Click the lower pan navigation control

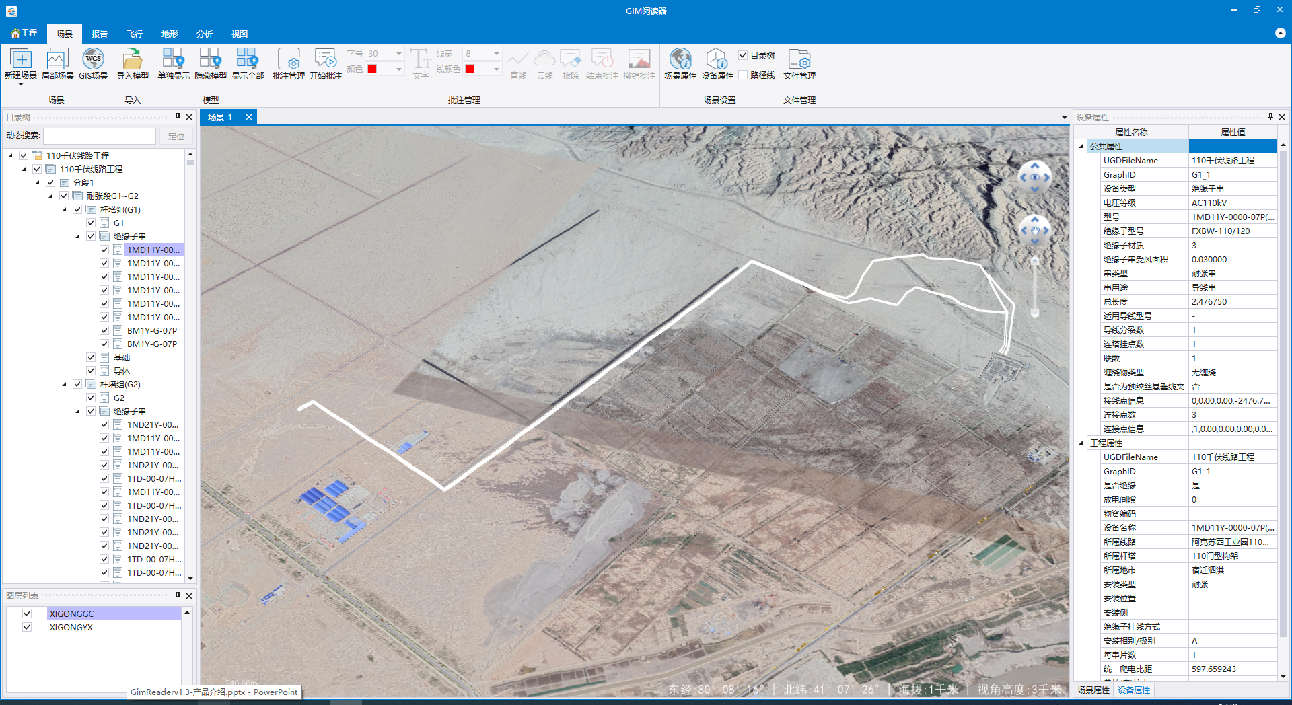coord(1035,230)
